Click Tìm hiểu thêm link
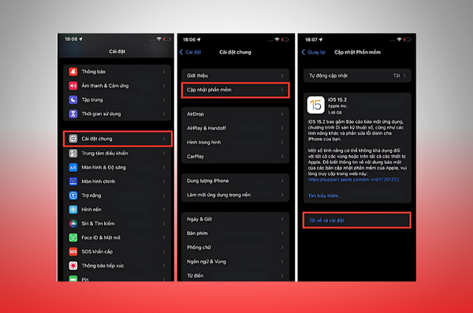473x313 pixels. tap(325, 196)
